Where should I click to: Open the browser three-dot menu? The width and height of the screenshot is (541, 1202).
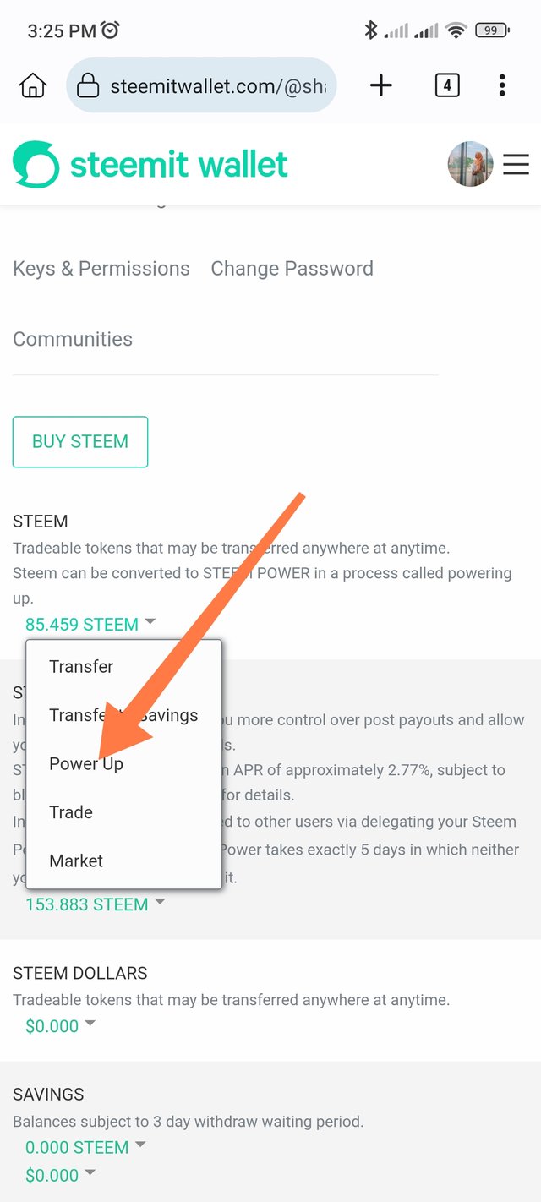502,85
